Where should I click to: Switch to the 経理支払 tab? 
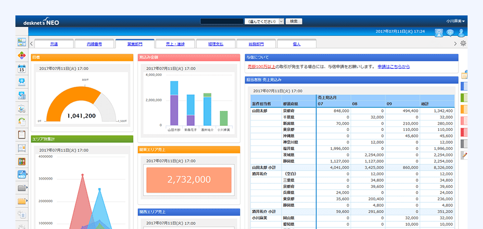pyautogui.click(x=215, y=44)
